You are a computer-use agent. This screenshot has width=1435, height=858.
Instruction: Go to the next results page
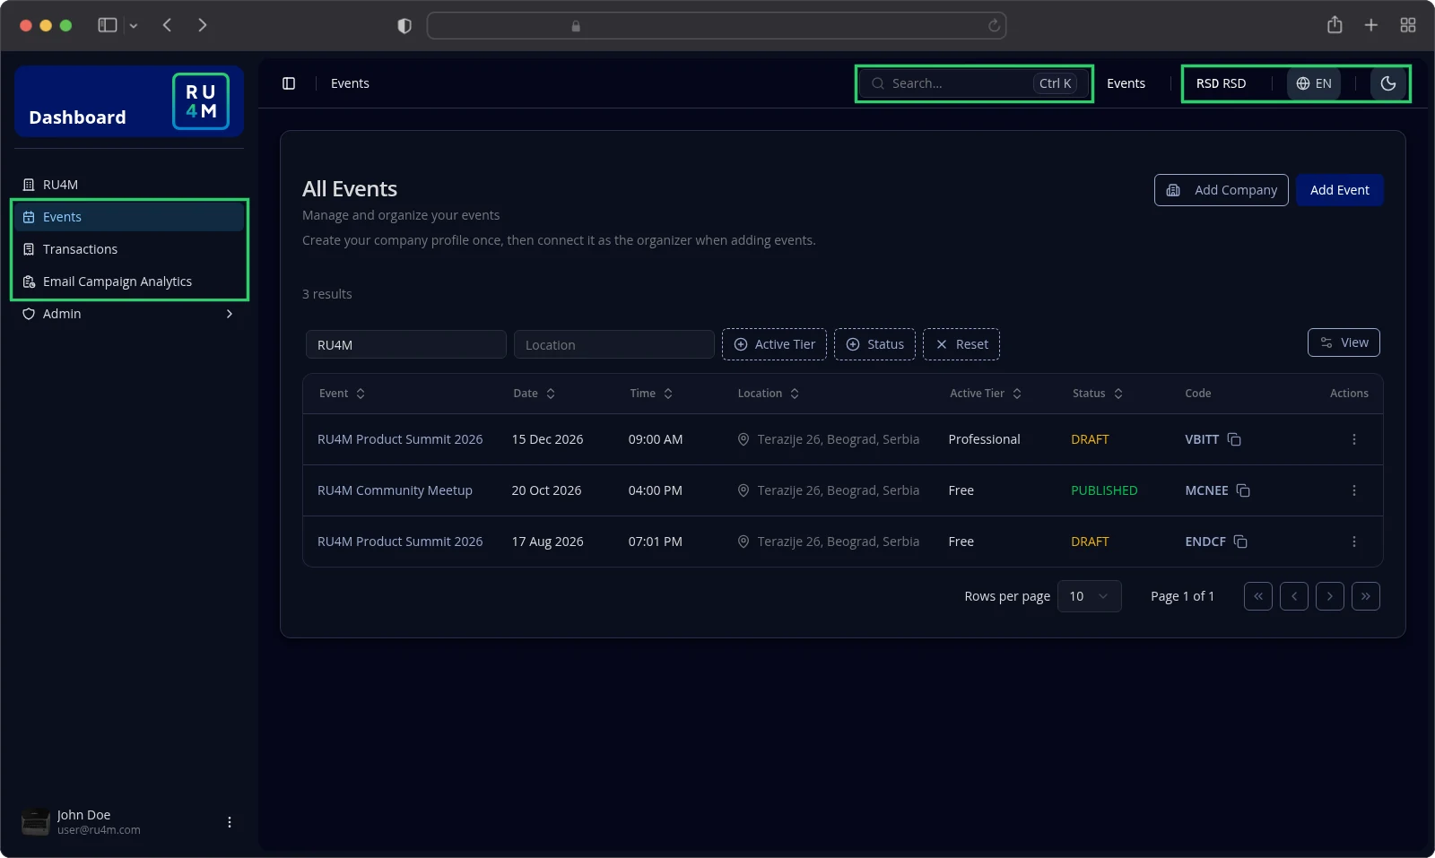(1330, 596)
